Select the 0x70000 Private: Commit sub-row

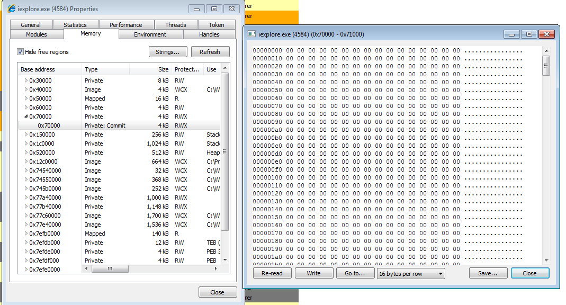[119, 125]
